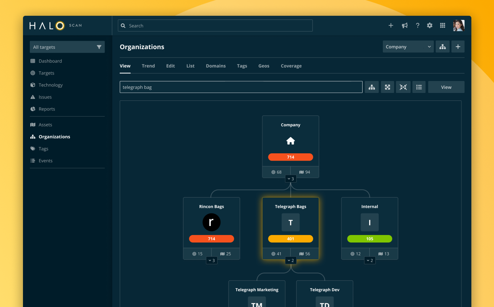Screen dimensions: 494x307
Task: Select the Telegraph Marketing card
Action: 257,294
